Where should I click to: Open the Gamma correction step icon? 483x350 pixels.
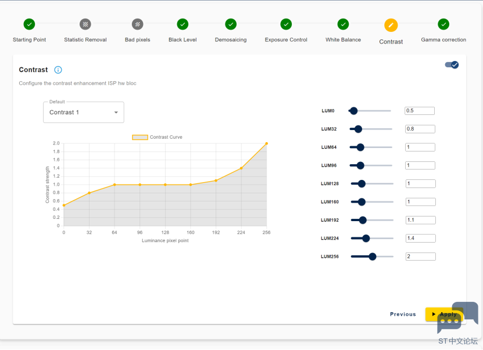(443, 24)
